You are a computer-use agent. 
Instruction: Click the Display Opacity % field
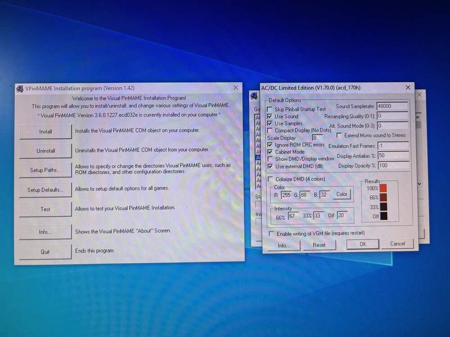(393, 165)
